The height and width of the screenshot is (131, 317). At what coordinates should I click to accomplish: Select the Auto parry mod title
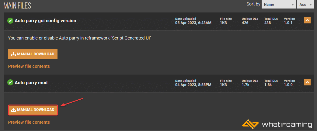pyautogui.click(x=31, y=83)
